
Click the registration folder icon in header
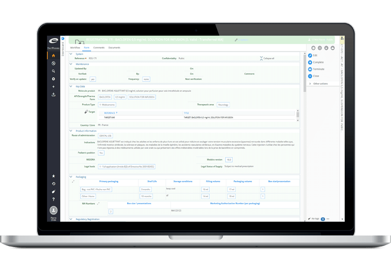[80, 41]
